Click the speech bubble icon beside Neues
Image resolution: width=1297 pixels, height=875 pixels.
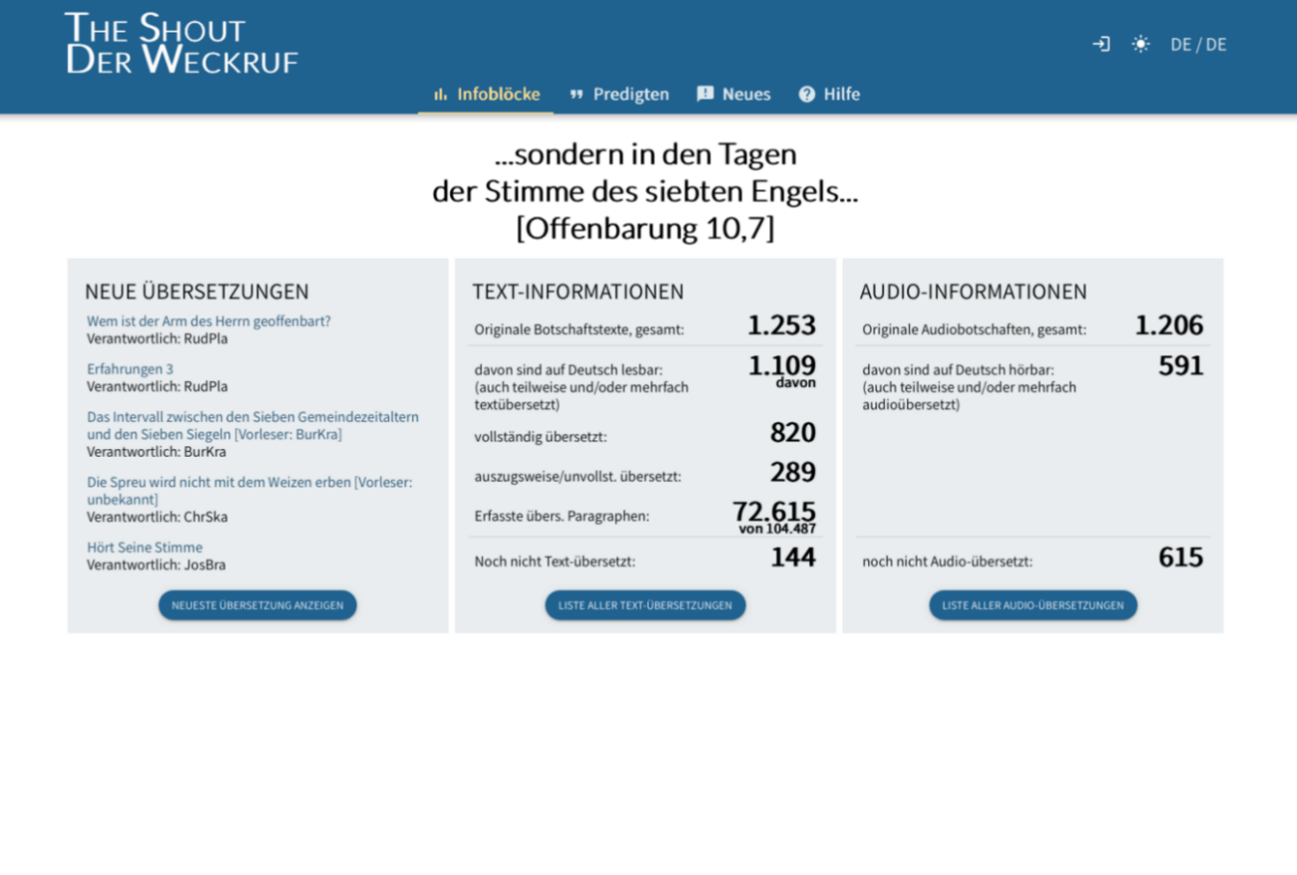click(x=706, y=94)
